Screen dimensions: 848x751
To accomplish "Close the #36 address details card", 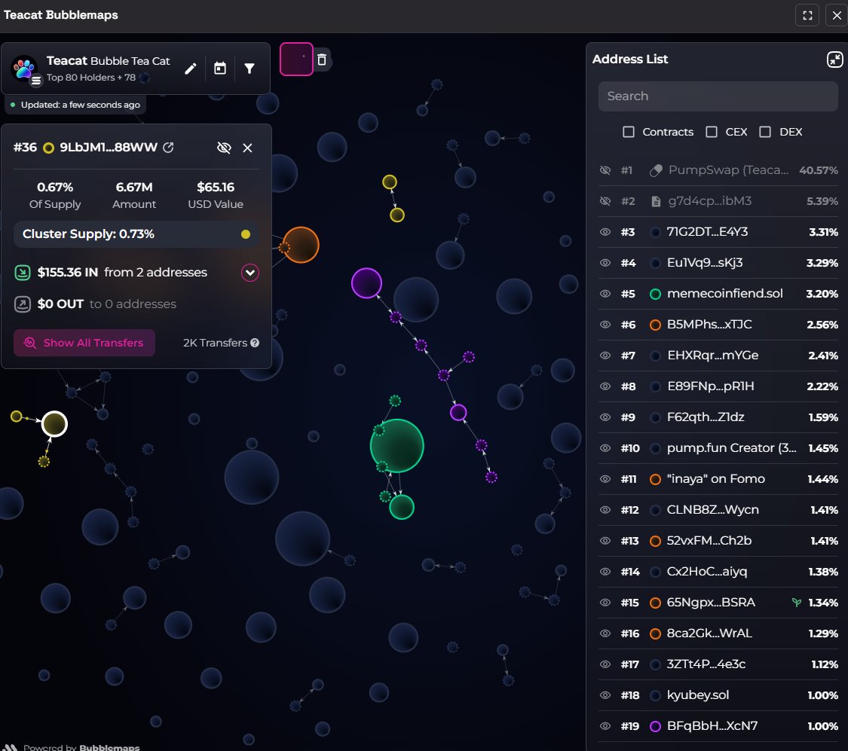I will click(247, 148).
